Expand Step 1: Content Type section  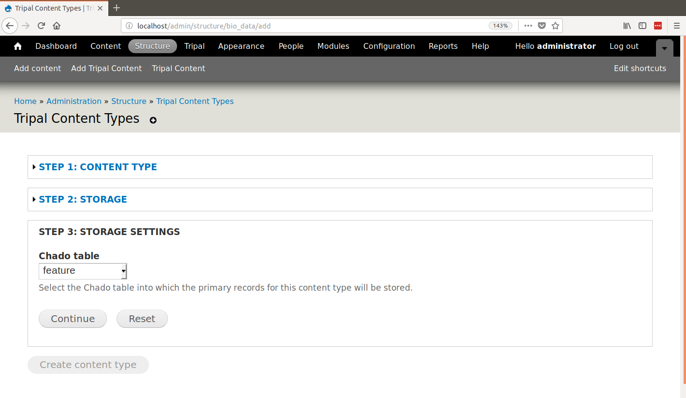tap(98, 167)
